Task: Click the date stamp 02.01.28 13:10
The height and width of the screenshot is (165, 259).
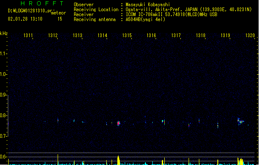Action: (x=25, y=19)
